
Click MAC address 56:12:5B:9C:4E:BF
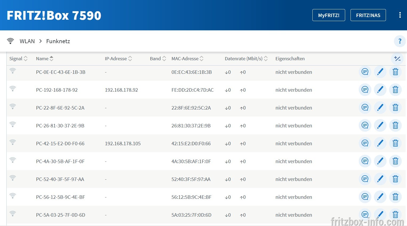point(191,197)
